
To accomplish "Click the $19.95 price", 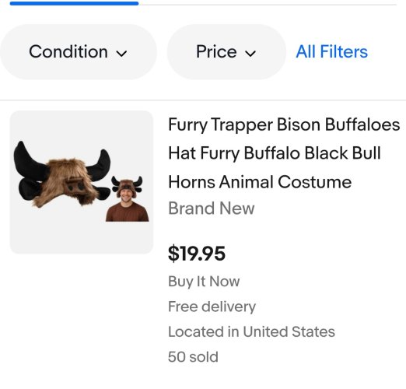I will [197, 254].
